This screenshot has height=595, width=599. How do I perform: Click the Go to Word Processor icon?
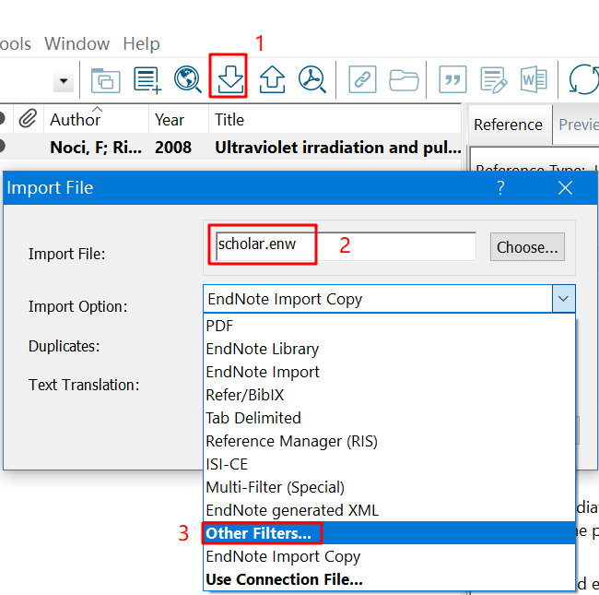pyautogui.click(x=534, y=79)
